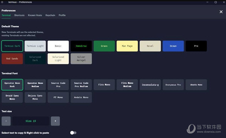This screenshot has height=138, width=226.
Task: Open the Known Hosts tab
Action: click(35, 15)
